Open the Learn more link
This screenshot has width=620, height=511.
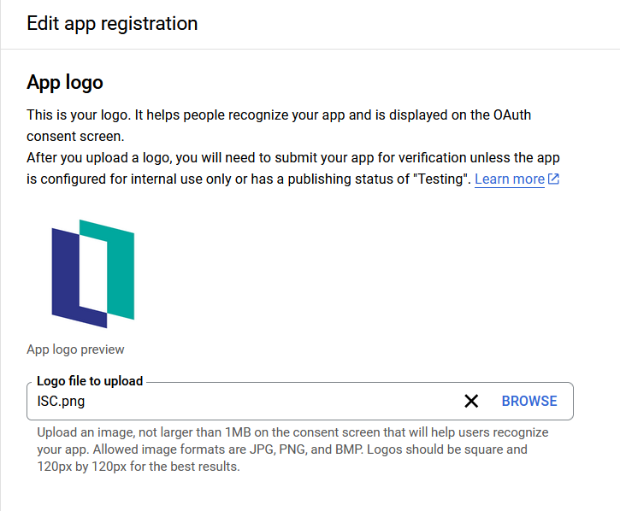tap(510, 179)
